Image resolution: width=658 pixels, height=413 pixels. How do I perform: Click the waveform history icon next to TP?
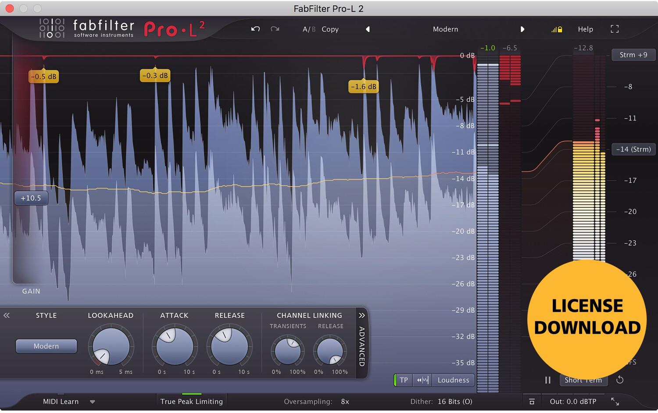pyautogui.click(x=422, y=380)
